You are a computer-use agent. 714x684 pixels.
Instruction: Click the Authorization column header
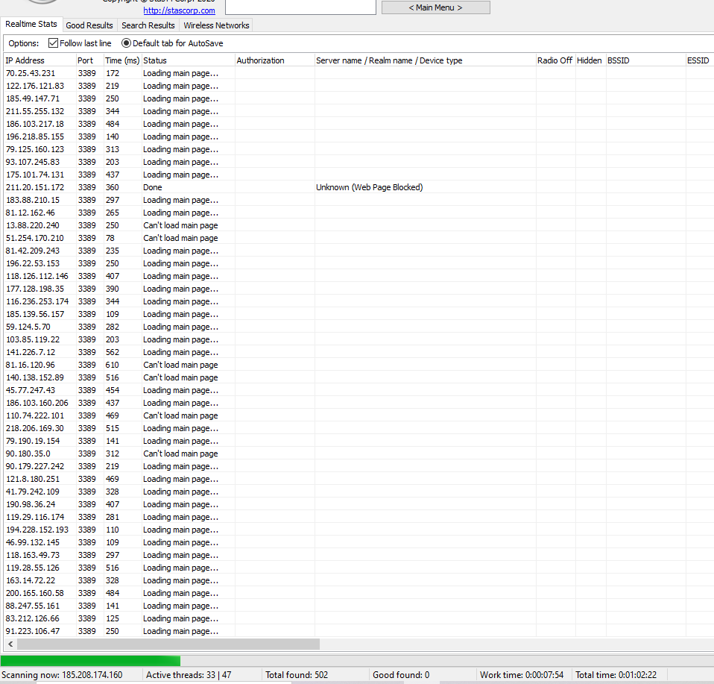(274, 60)
